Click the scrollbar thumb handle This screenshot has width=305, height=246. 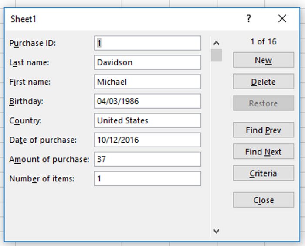click(217, 55)
